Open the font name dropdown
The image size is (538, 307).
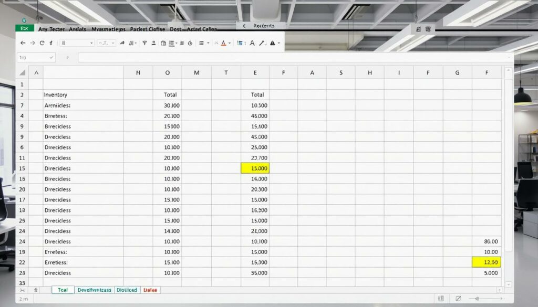(x=91, y=43)
